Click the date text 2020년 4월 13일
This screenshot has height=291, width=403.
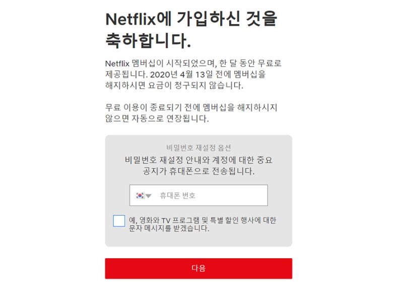(x=181, y=74)
